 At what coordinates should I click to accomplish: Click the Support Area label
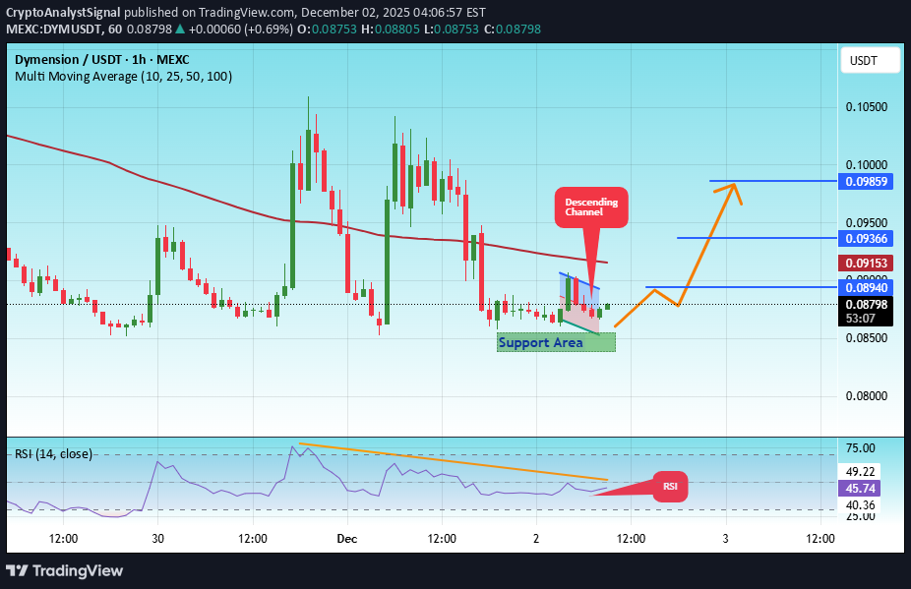coord(540,342)
